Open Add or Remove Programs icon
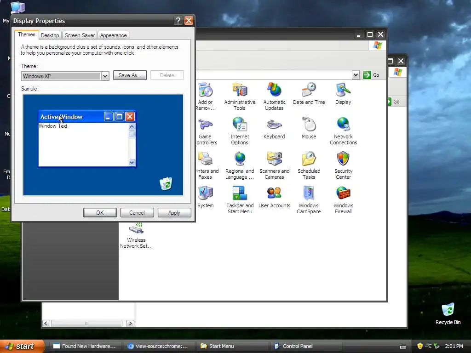Screen dimensions: 471x353 click(x=206, y=96)
